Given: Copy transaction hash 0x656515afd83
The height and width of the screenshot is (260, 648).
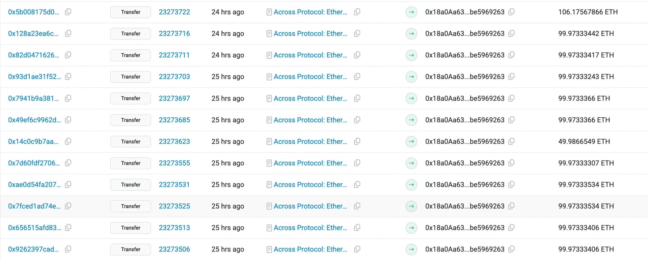Looking at the screenshot, I should coord(68,228).
